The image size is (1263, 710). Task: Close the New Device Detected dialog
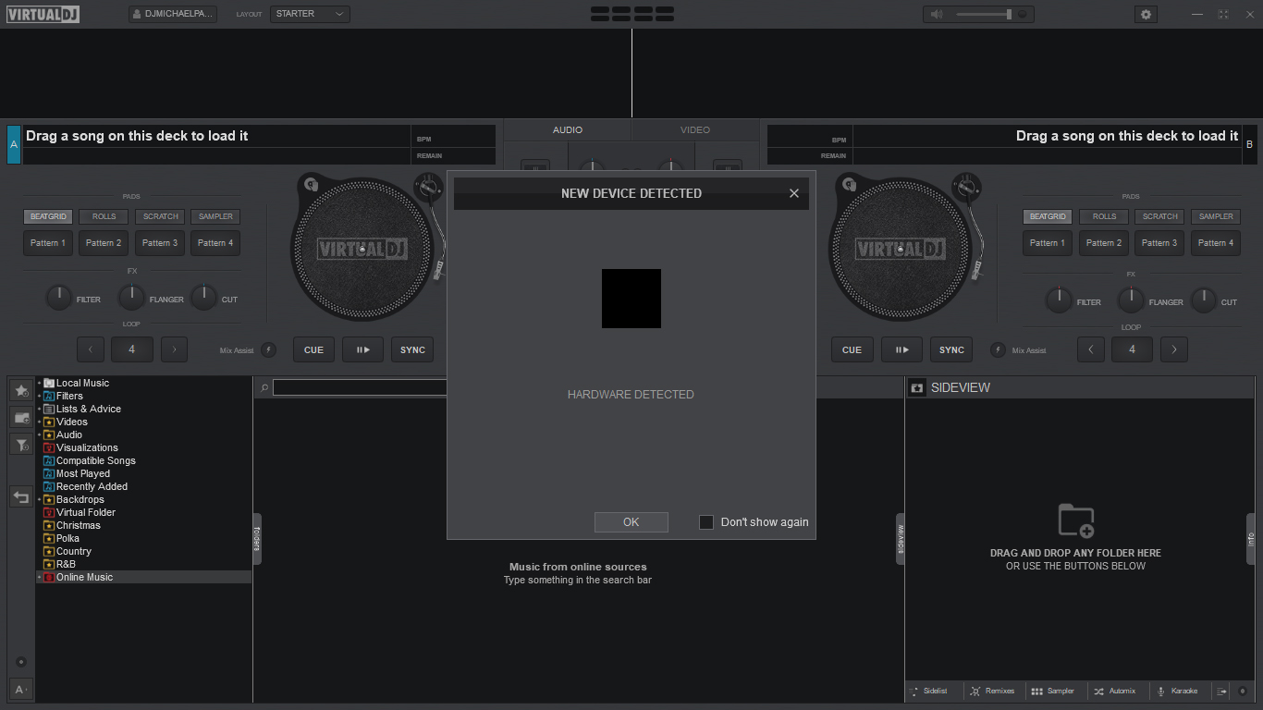click(x=793, y=193)
